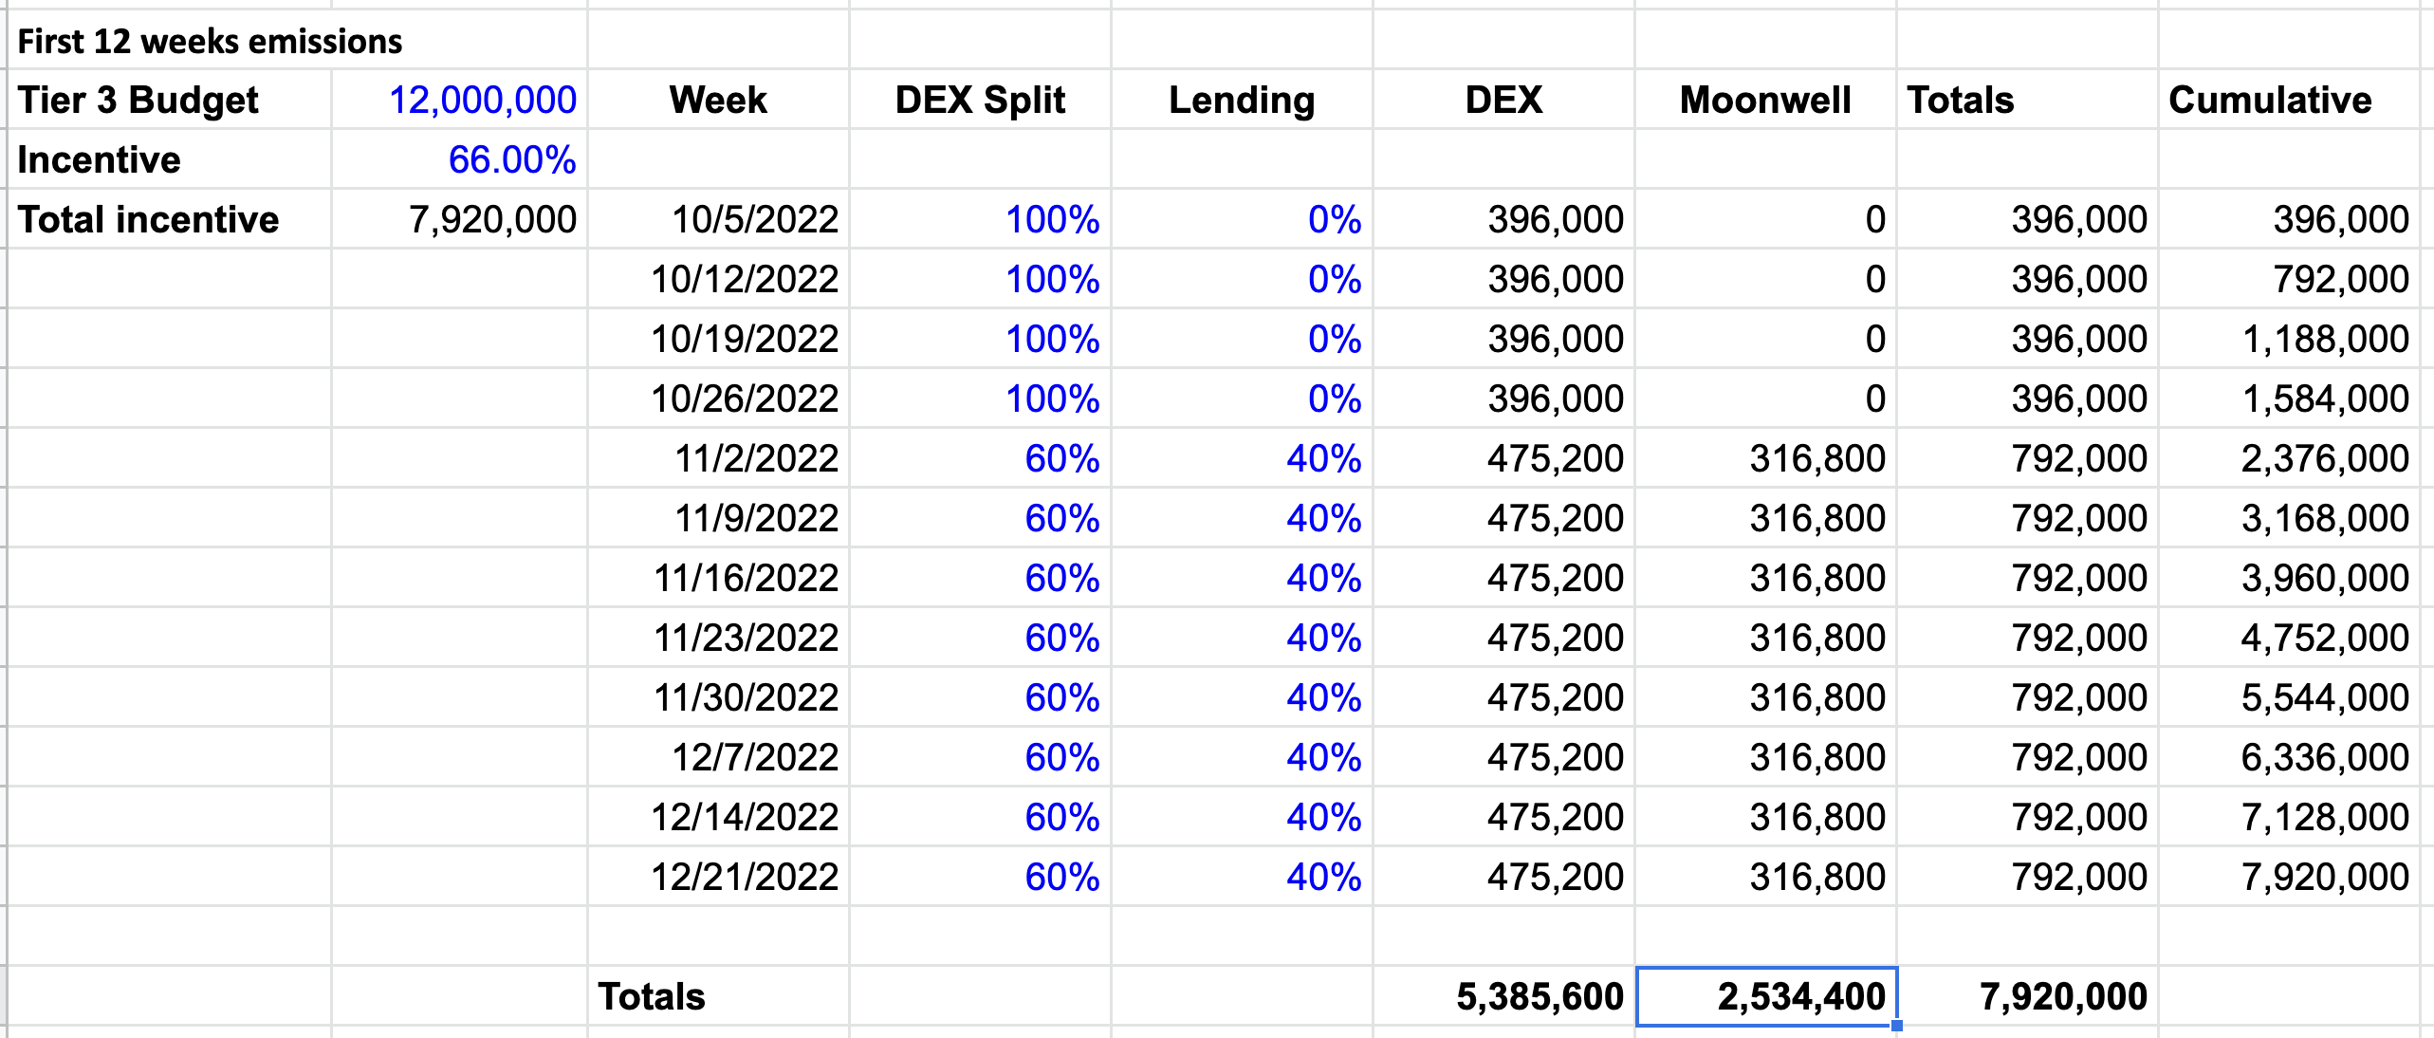This screenshot has height=1038, width=2434.
Task: Select the Incentive 66.00% cell
Action: point(511,159)
